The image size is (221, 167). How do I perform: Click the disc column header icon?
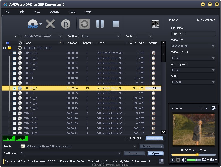click(x=20, y=43)
